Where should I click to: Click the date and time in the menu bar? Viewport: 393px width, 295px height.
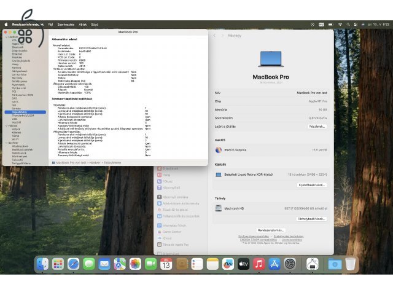(x=378, y=25)
